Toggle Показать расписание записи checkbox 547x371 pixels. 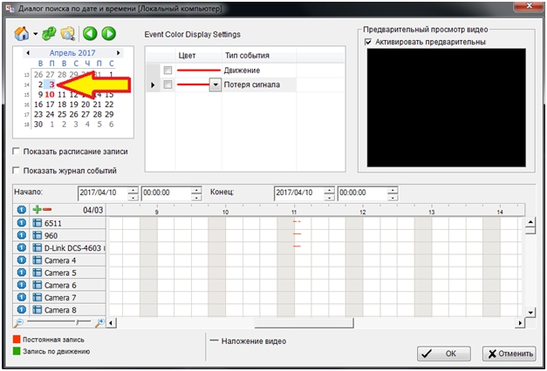[17, 152]
